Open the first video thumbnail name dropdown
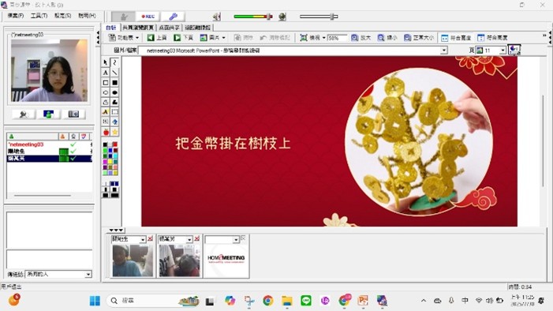Screen dimensions: 553x311 (x=143, y=239)
